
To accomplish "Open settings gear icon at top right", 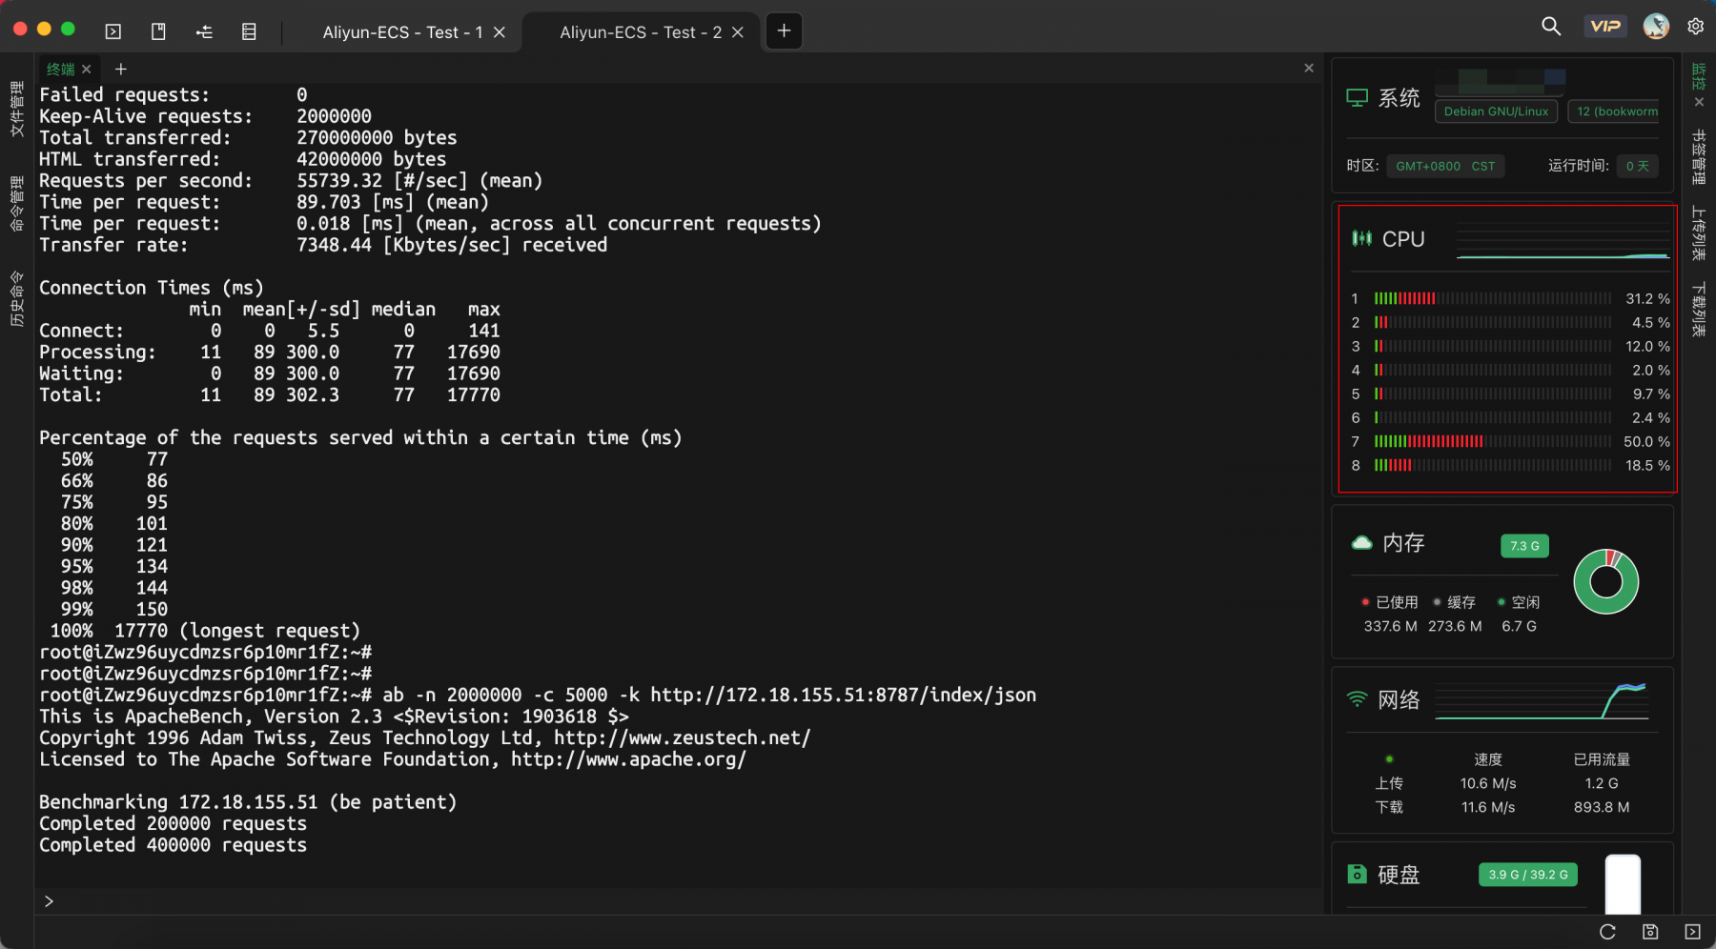I will (x=1695, y=27).
